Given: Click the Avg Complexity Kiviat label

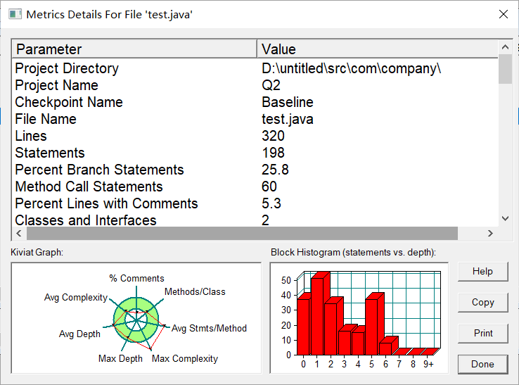Looking at the screenshot, I should point(76,297).
